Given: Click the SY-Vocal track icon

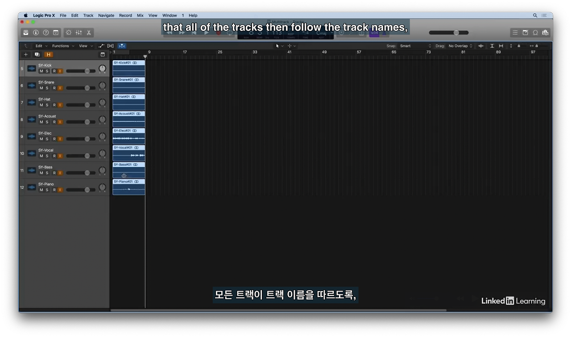Looking at the screenshot, I should pos(32,153).
